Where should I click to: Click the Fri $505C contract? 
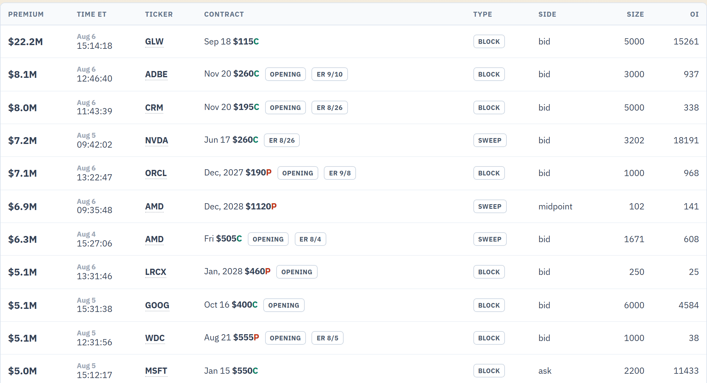(x=223, y=239)
